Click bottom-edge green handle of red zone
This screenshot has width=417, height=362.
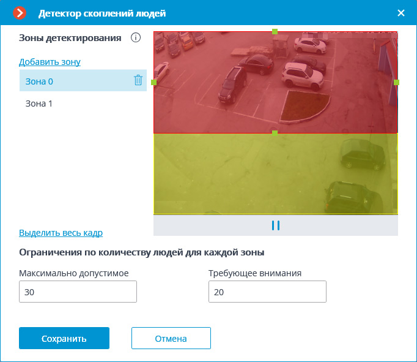[275, 133]
